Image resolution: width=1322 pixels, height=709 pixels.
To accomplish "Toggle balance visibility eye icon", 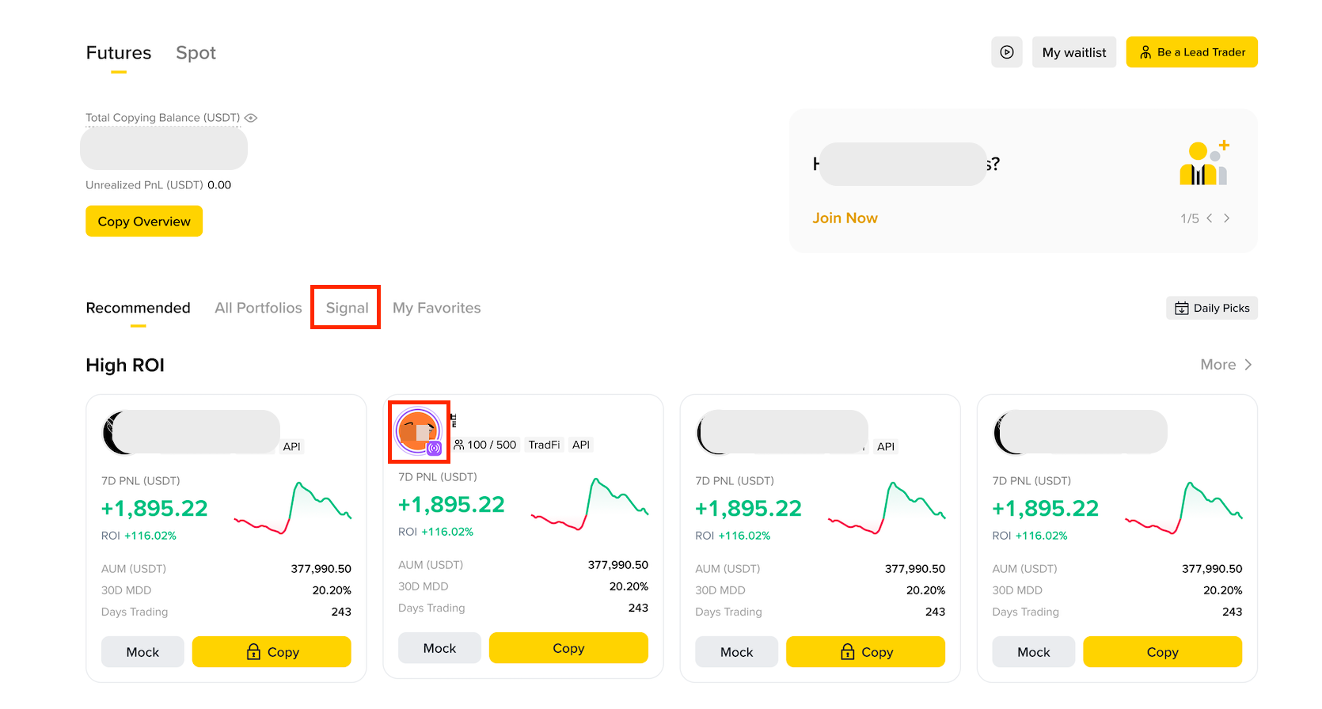I will pos(251,118).
